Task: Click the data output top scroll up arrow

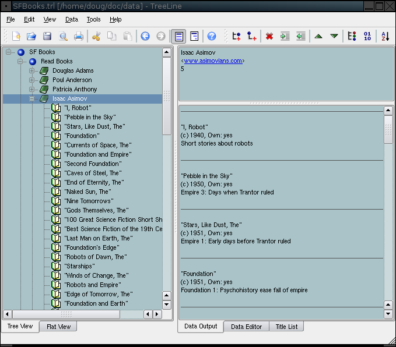Action: coord(388,111)
